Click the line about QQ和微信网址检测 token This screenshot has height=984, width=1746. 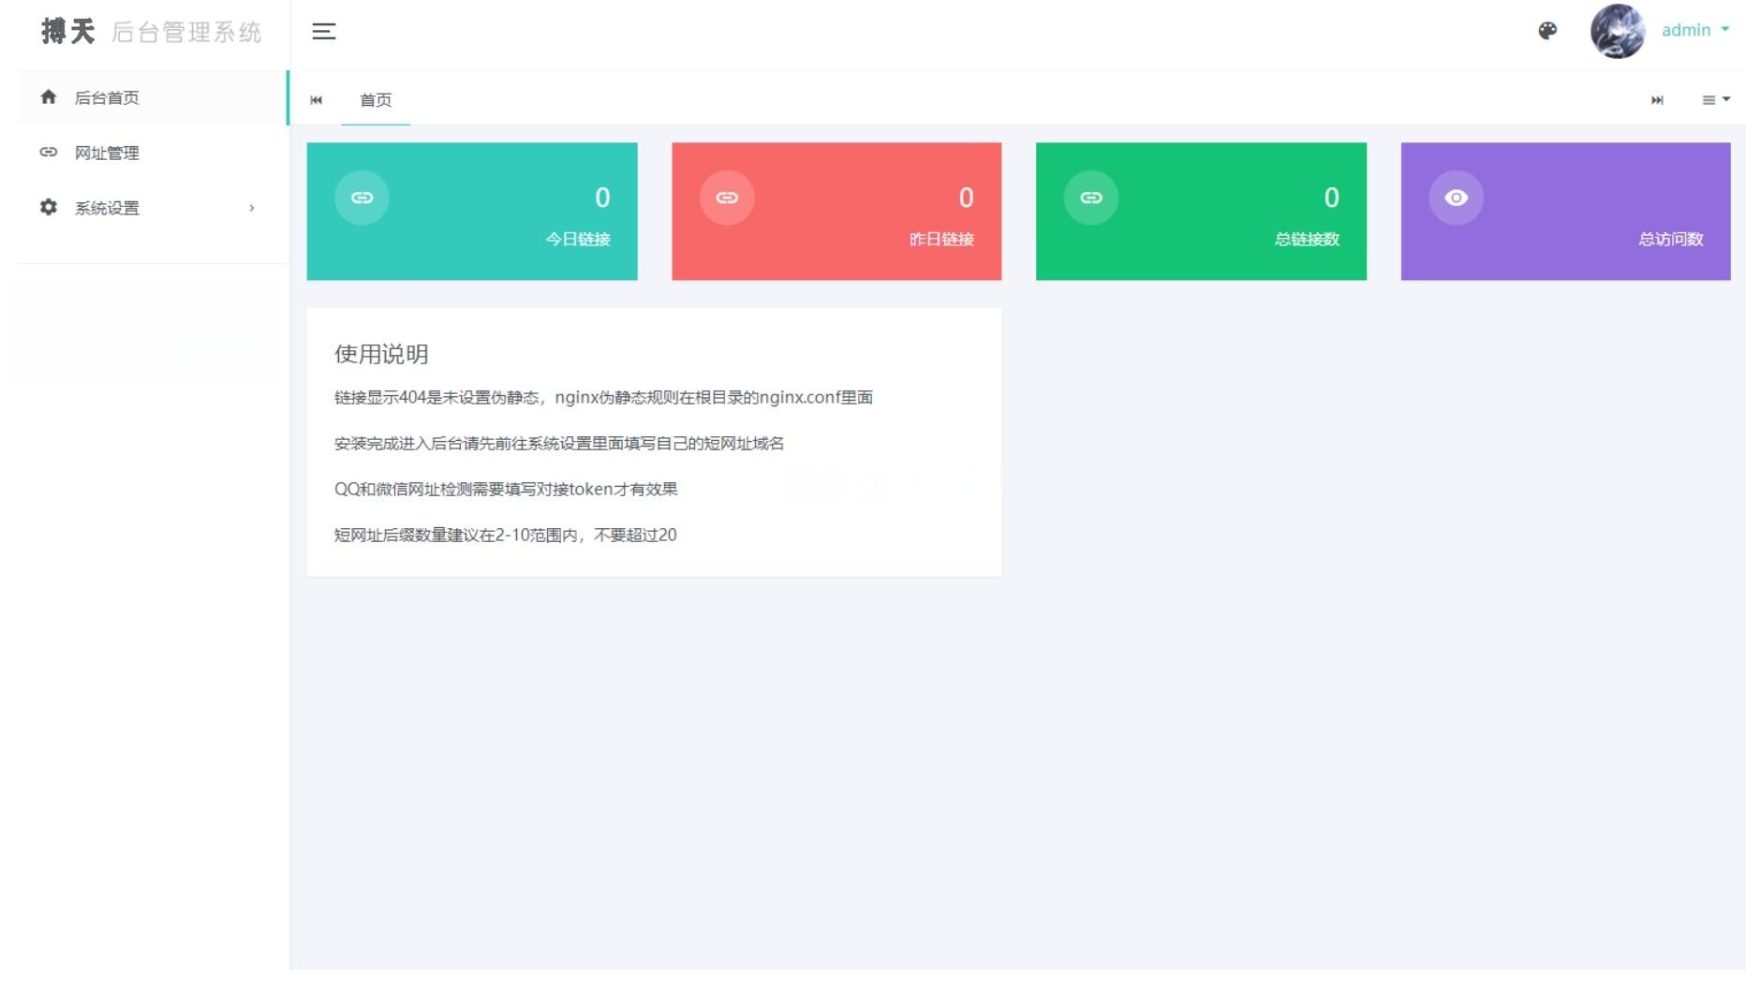(x=506, y=490)
